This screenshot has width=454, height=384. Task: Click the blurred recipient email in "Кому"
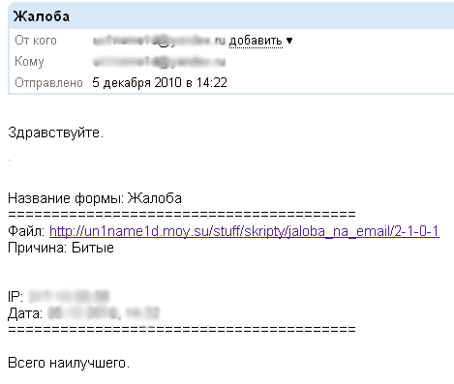pyautogui.click(x=159, y=62)
